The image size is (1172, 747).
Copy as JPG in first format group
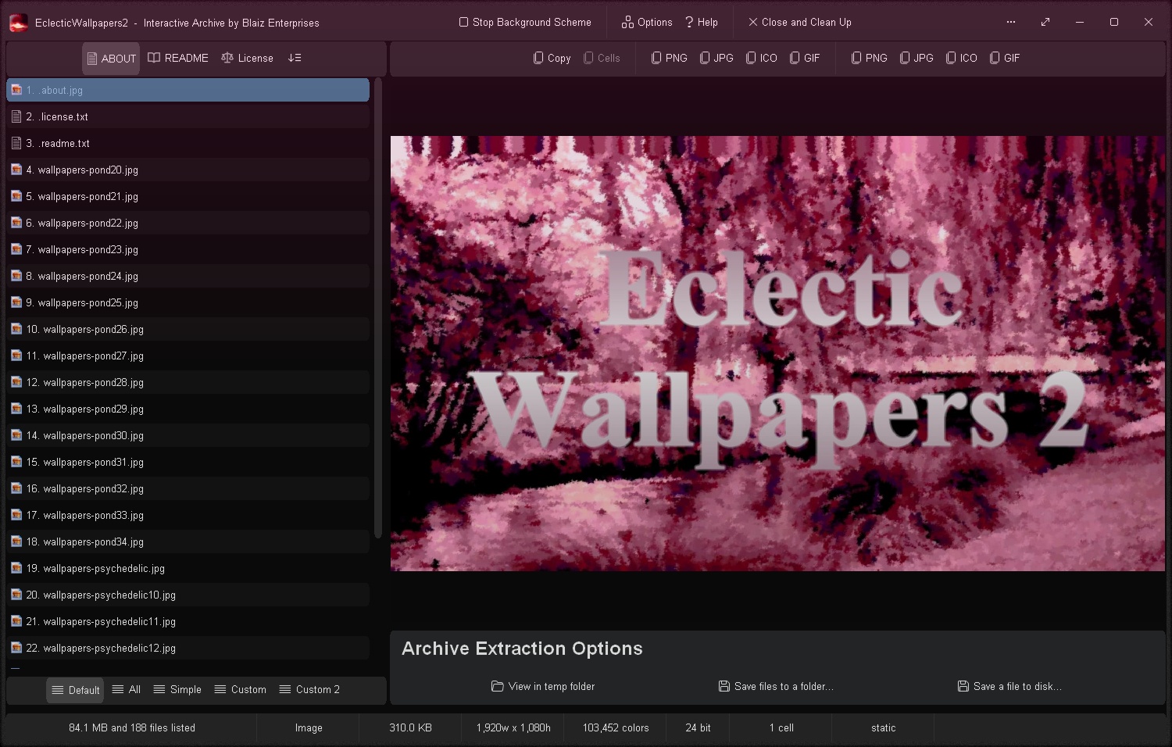click(716, 58)
